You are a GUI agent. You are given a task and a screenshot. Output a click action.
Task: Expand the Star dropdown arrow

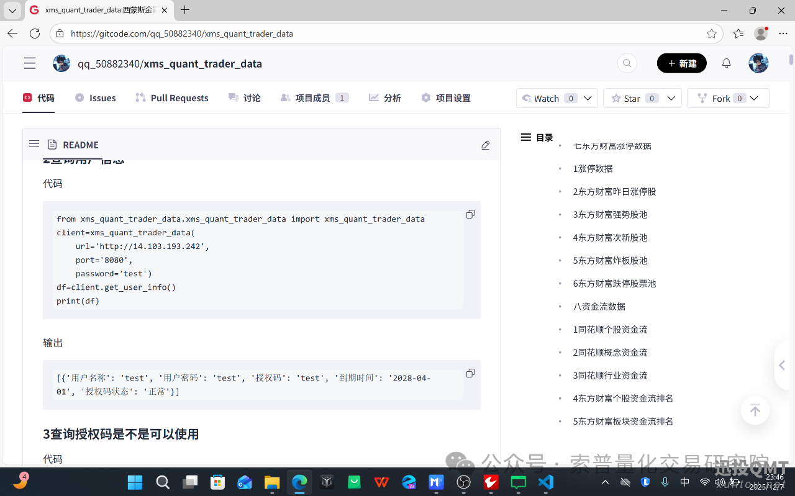click(x=671, y=97)
